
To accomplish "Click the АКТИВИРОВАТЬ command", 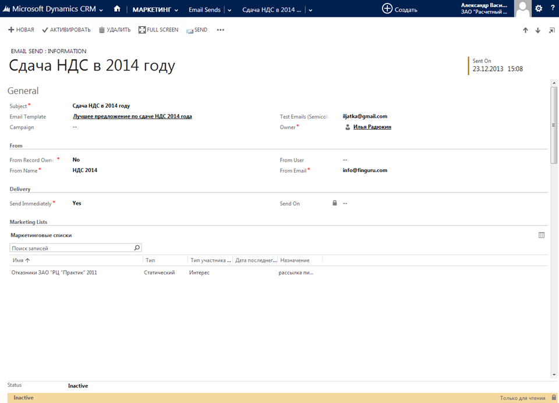I will (66, 30).
